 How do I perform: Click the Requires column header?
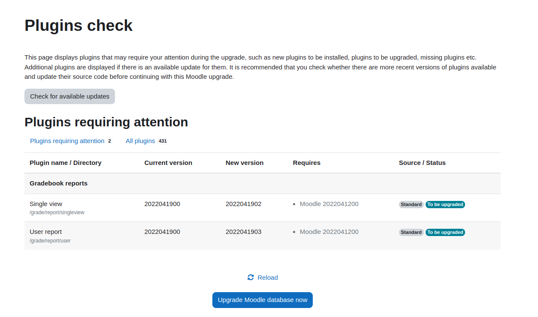(x=307, y=163)
